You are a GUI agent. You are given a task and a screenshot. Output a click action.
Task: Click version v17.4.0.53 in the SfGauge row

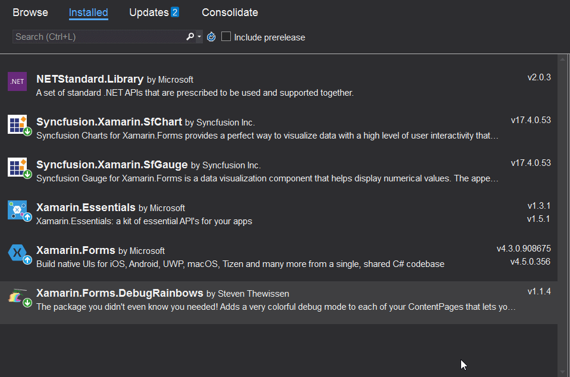[x=531, y=163]
